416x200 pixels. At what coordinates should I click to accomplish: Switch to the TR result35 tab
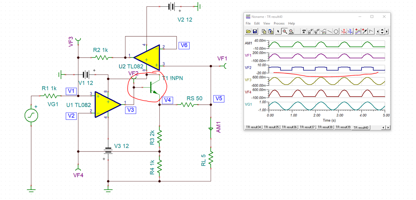coord(271,127)
